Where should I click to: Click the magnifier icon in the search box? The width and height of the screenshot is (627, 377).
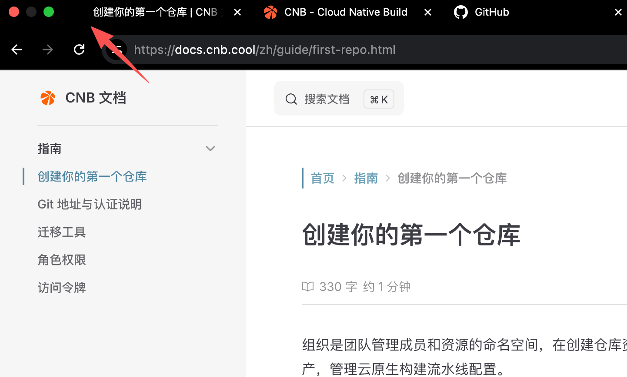pyautogui.click(x=291, y=99)
